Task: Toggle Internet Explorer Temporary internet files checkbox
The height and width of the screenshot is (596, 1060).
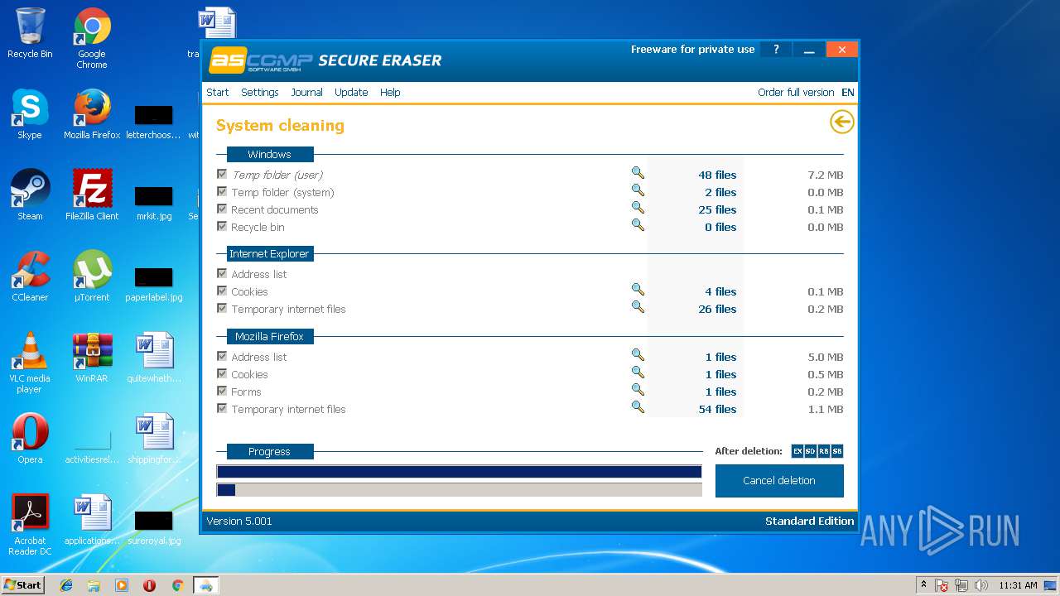Action: point(222,308)
